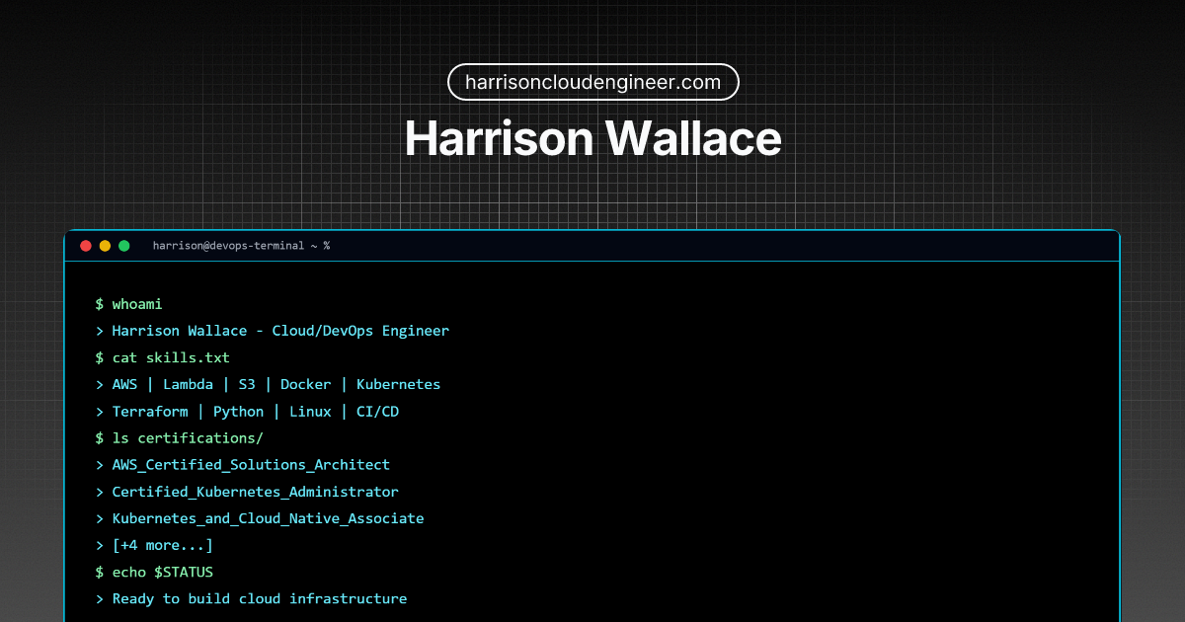Click the "$ cat skills.txt" command
This screenshot has height=622, width=1185.
point(162,357)
